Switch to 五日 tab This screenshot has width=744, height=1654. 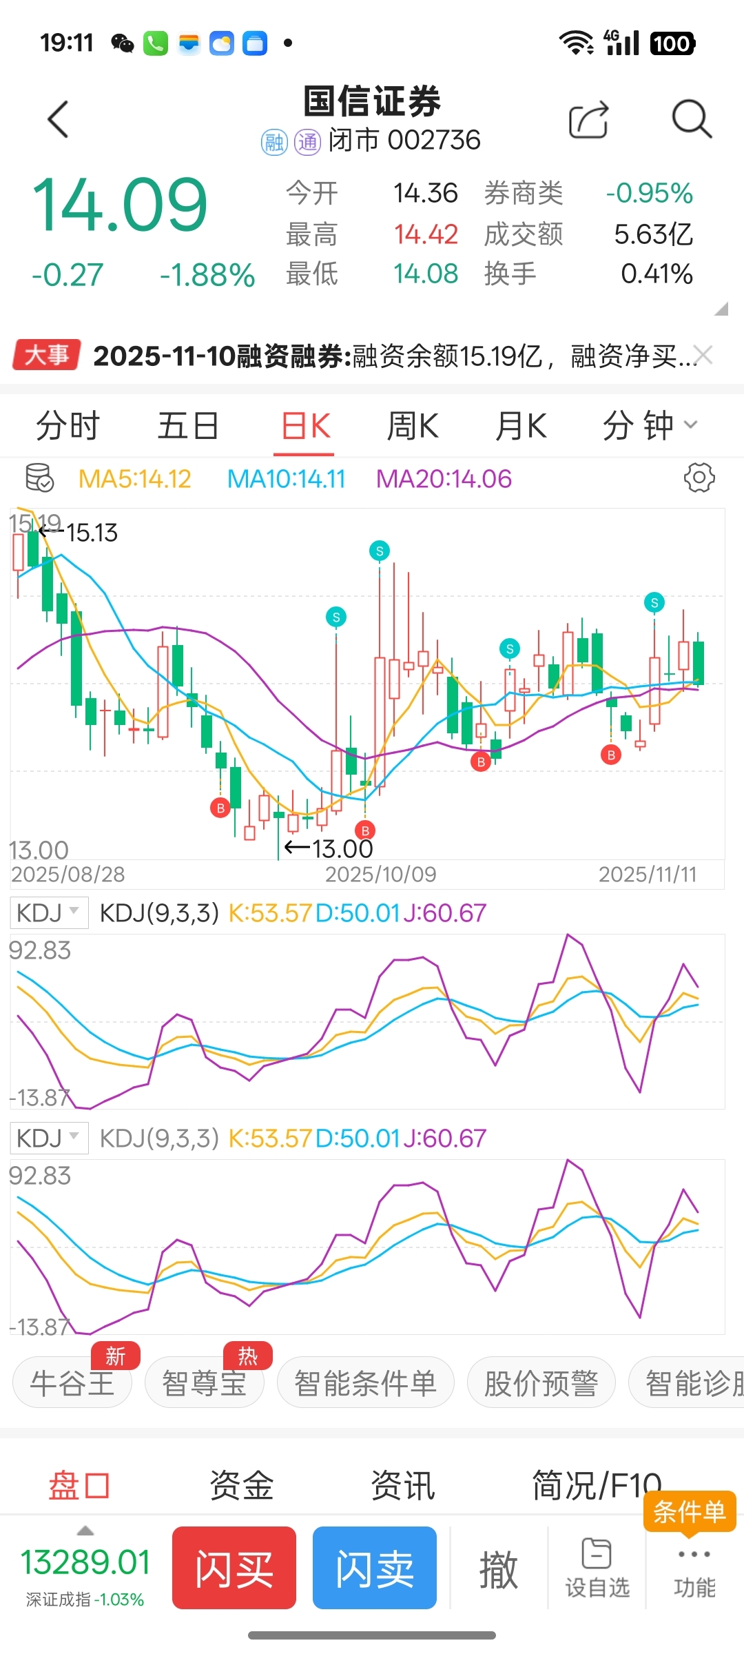click(188, 425)
